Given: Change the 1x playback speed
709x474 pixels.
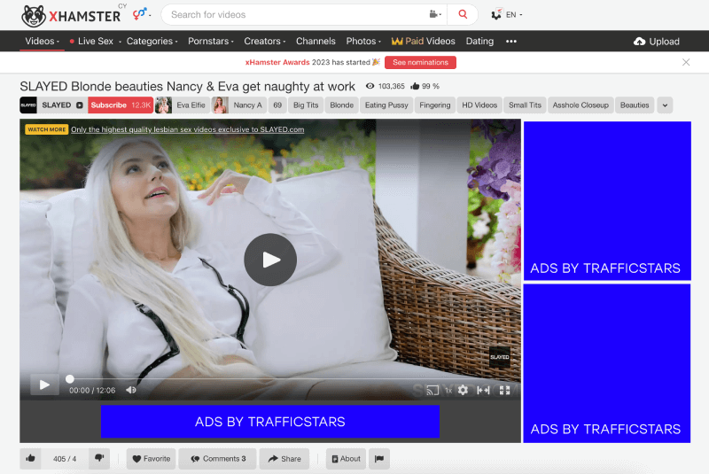Looking at the screenshot, I should coord(448,391).
